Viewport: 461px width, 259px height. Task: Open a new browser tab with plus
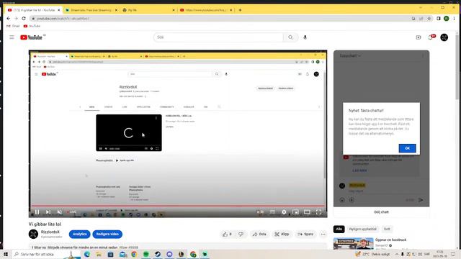240,10
